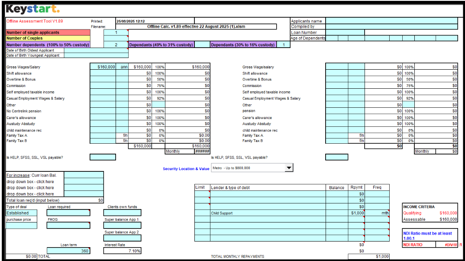Viewport: 465px width, 261px height.
Task: Click the Gross Wages/Salary $160,000 input cell
Action: [103, 67]
